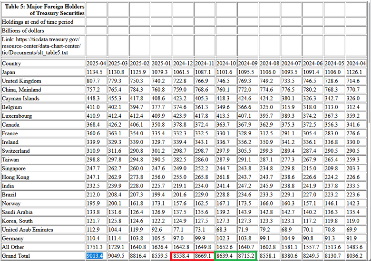Click Grand Total 2024-11 value 8669.1
Screen dimensions: 371x261
click(x=203, y=256)
